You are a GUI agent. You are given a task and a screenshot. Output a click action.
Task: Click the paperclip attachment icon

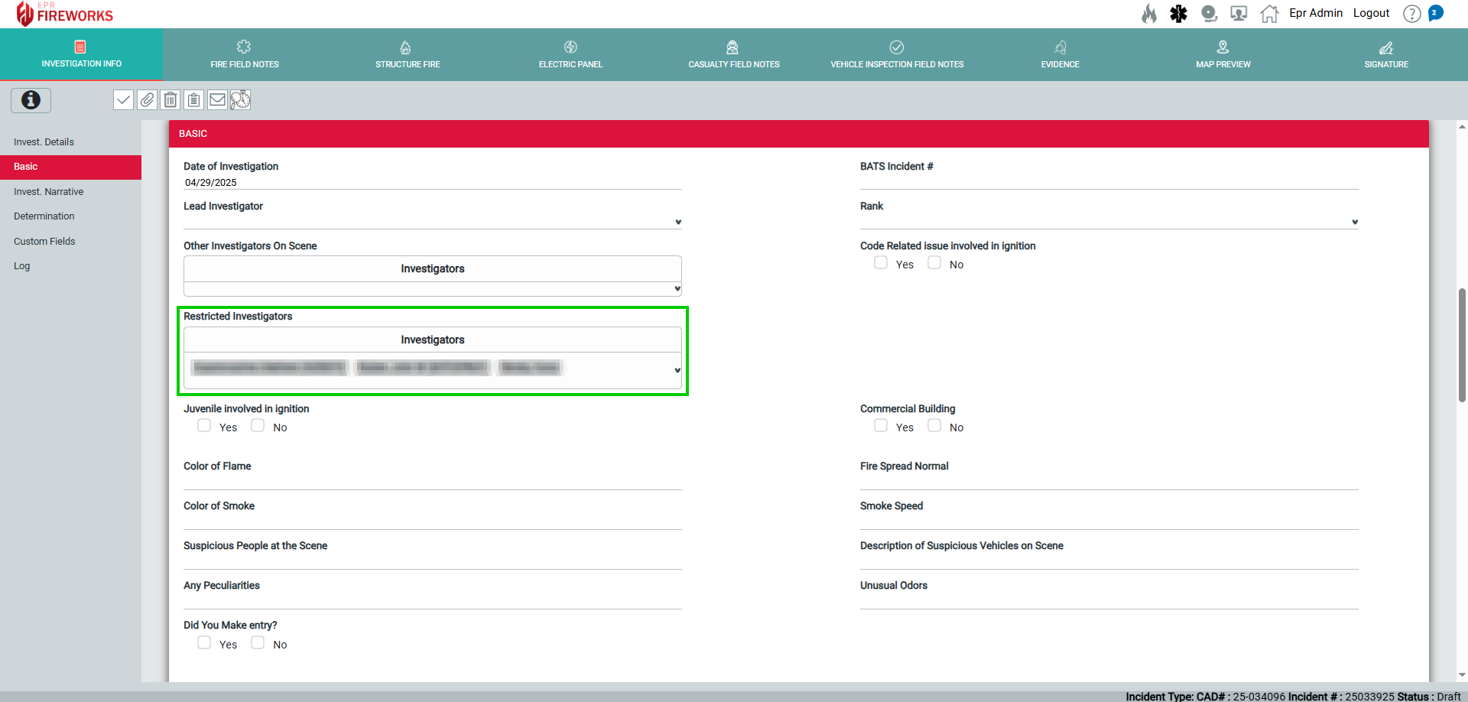(147, 100)
